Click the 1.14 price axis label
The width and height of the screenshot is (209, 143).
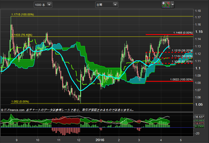click(x=198, y=39)
